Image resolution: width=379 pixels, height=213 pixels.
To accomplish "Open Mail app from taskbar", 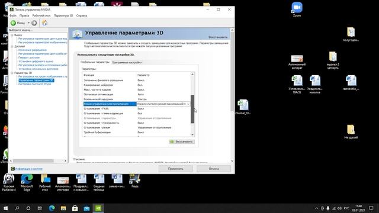I will tap(86, 208).
